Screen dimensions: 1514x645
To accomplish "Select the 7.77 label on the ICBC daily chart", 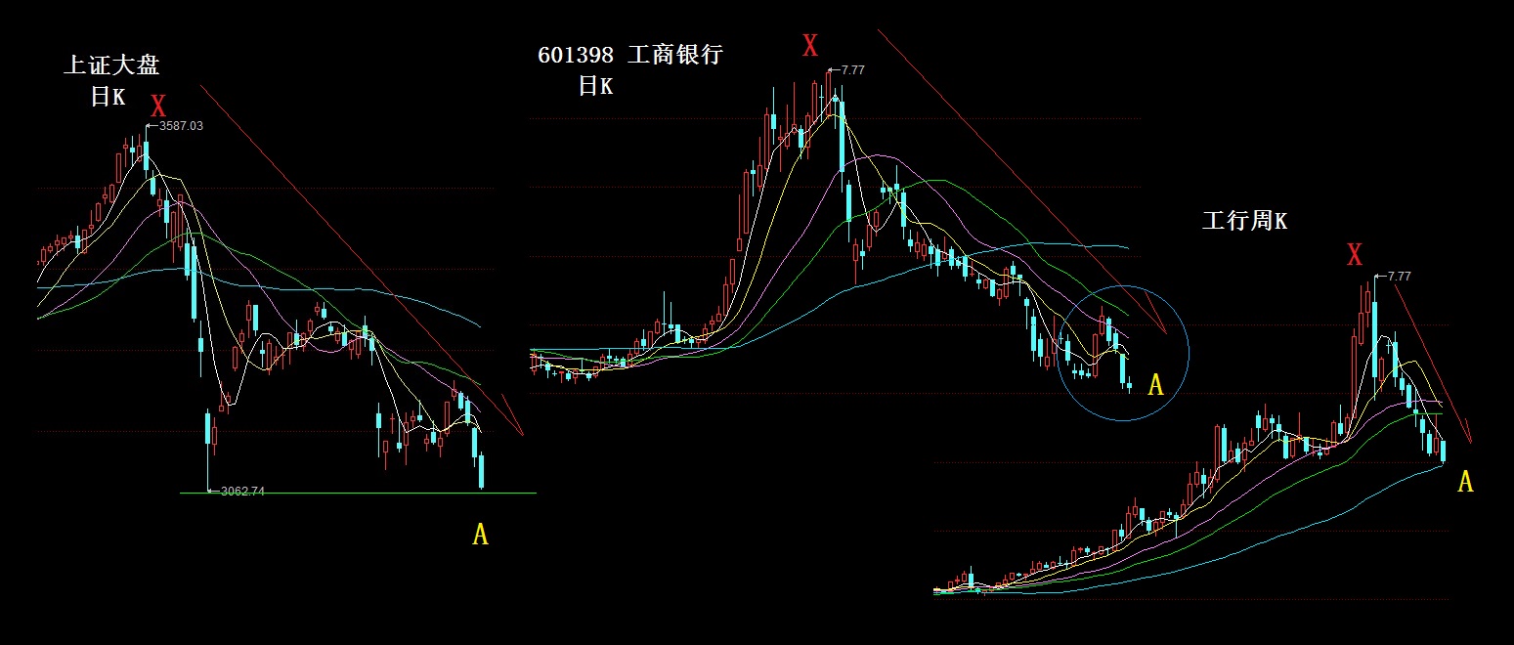I will 852,70.
